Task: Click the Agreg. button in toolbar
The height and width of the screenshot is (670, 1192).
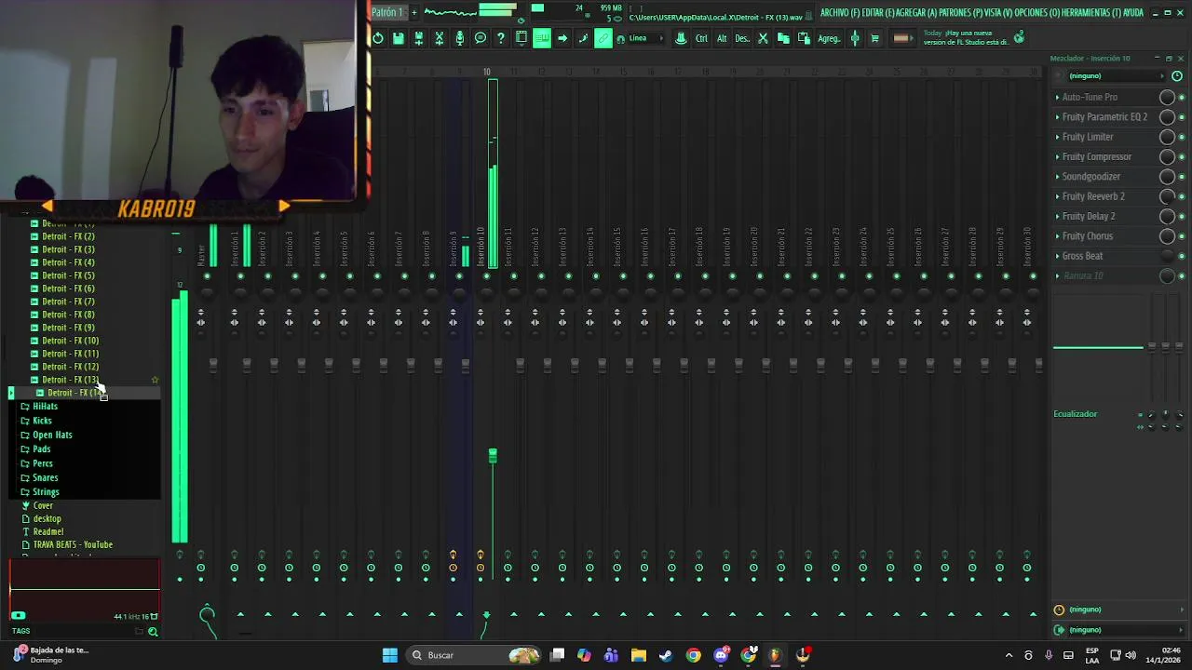Action: click(829, 38)
